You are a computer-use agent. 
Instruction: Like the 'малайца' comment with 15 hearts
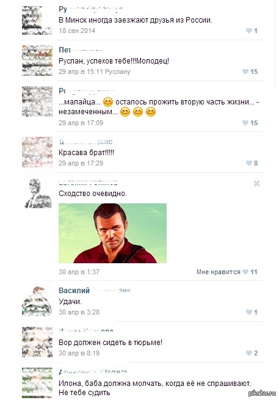pyautogui.click(x=245, y=123)
